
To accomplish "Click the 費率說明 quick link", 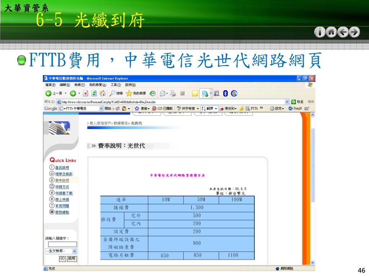I will pyautogui.click(x=62, y=180).
